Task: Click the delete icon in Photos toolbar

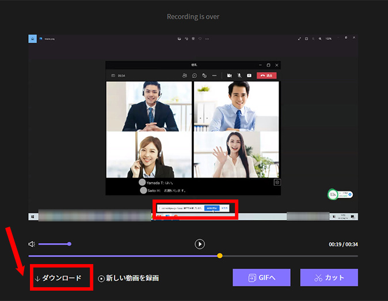Action: click(x=193, y=39)
